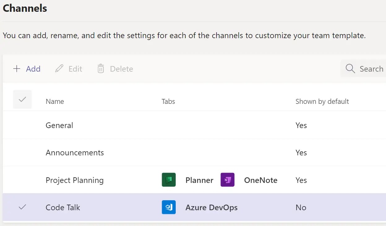Click the checkmark icon in the header column
The image size is (386, 226).
click(x=22, y=99)
